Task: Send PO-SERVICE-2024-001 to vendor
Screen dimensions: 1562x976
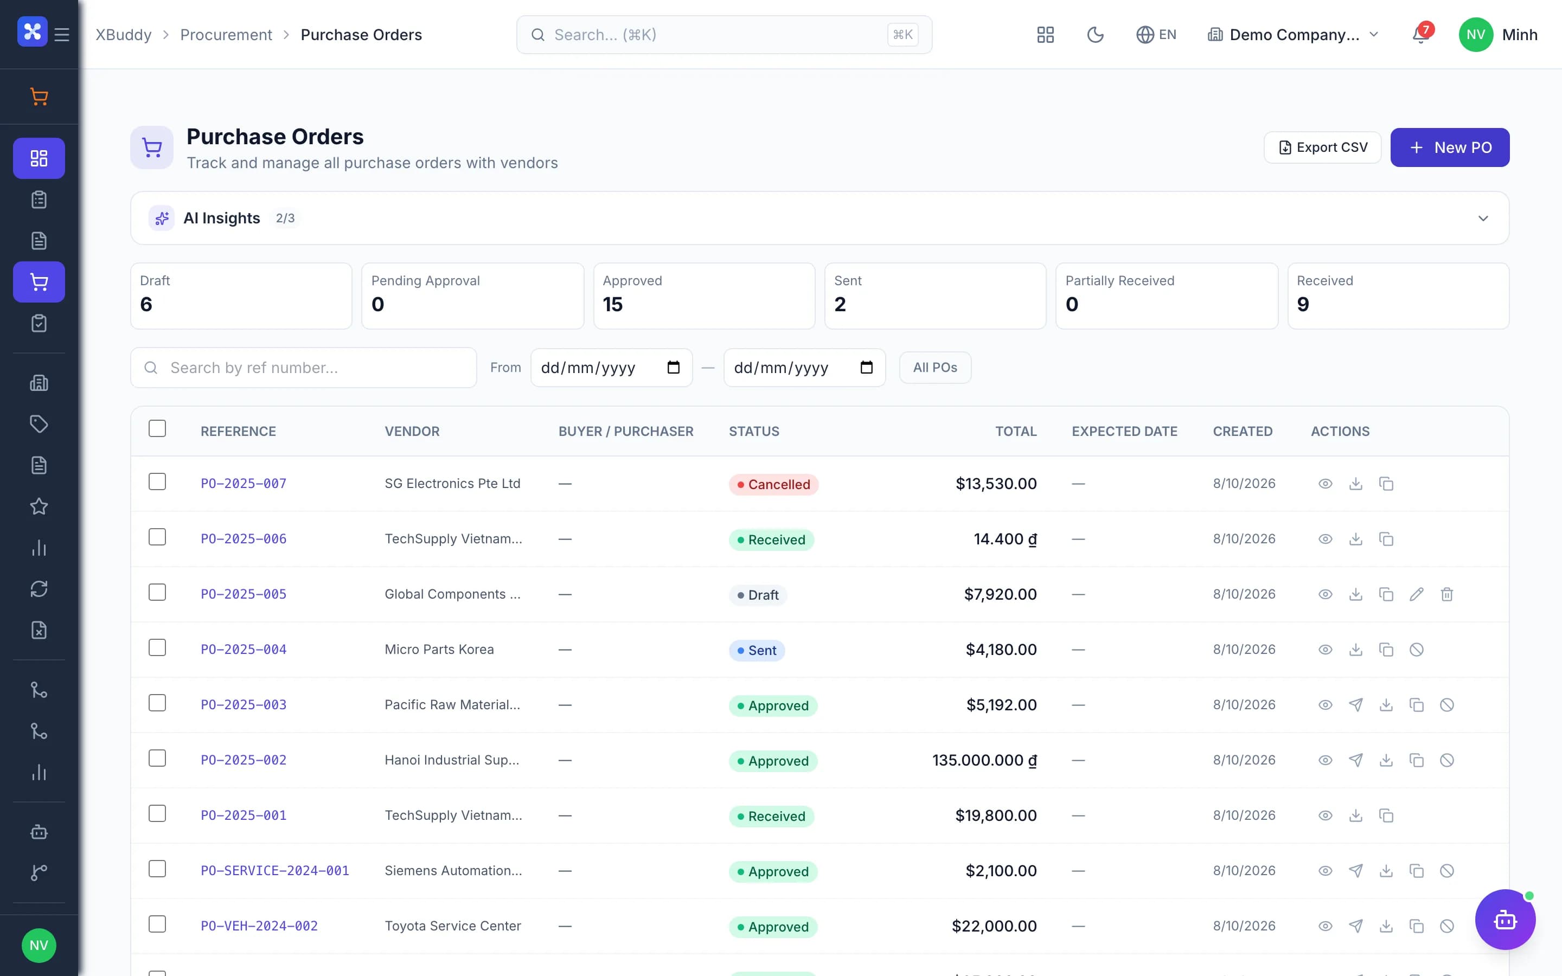Action: [x=1355, y=871]
